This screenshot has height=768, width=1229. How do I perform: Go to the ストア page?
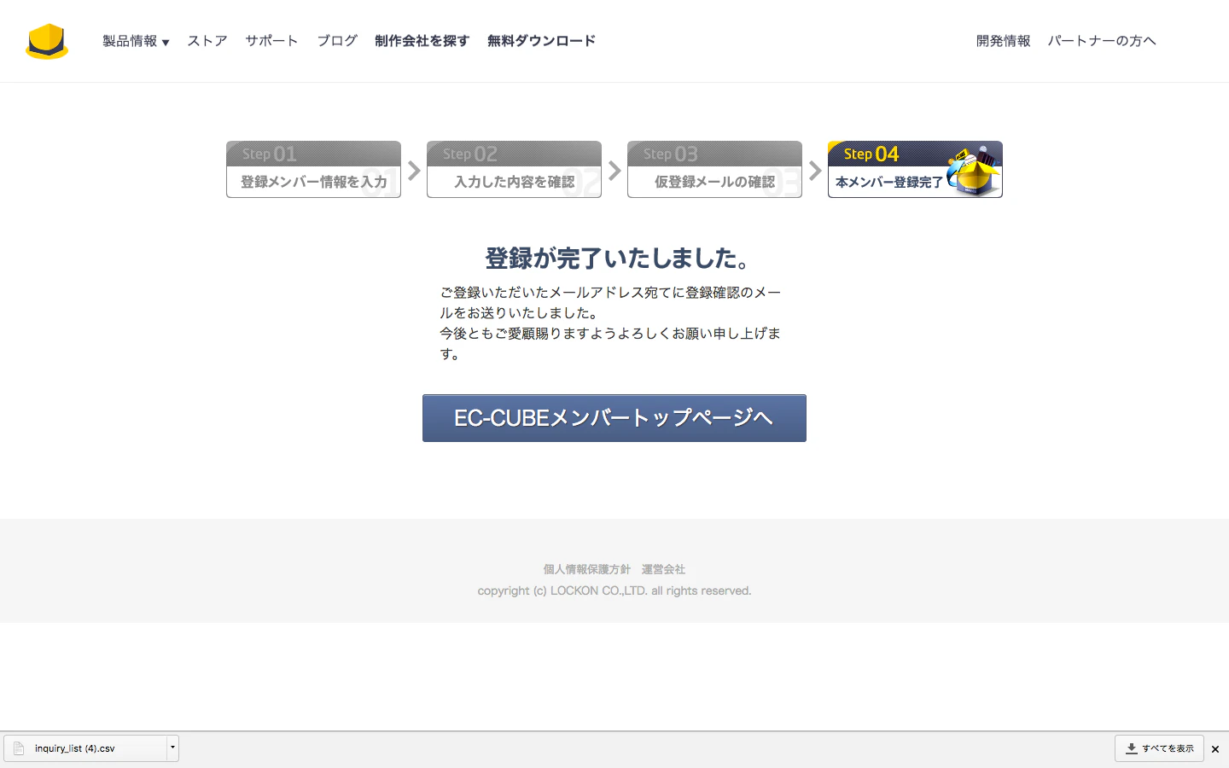[207, 41]
